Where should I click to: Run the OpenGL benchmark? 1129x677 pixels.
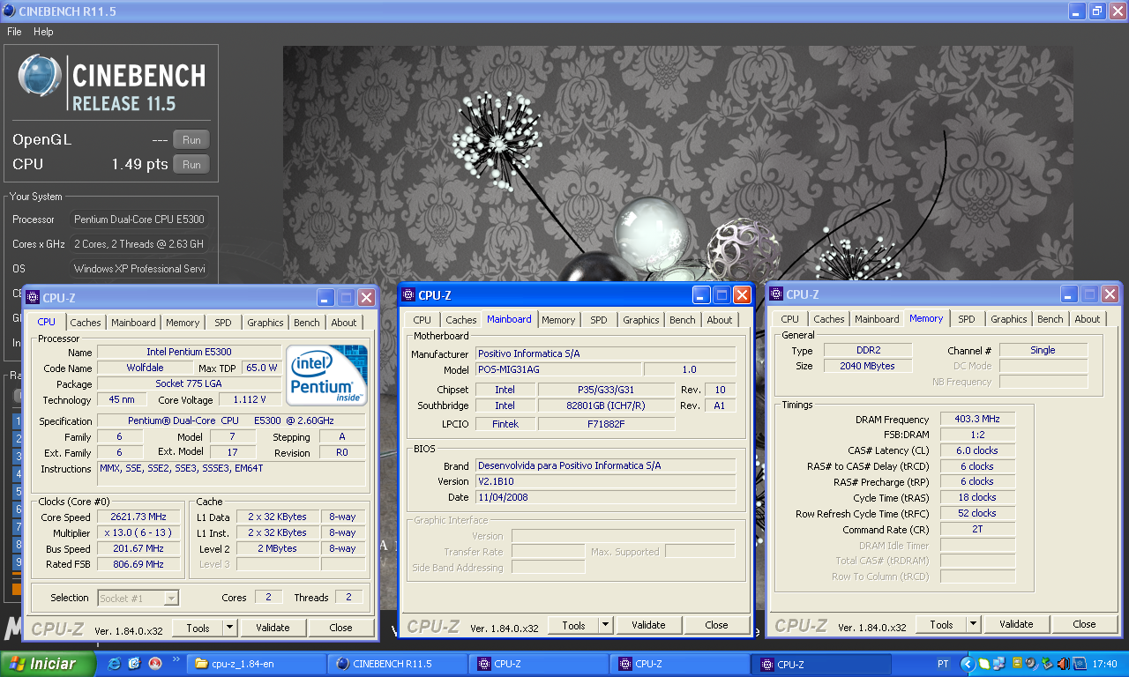point(191,139)
